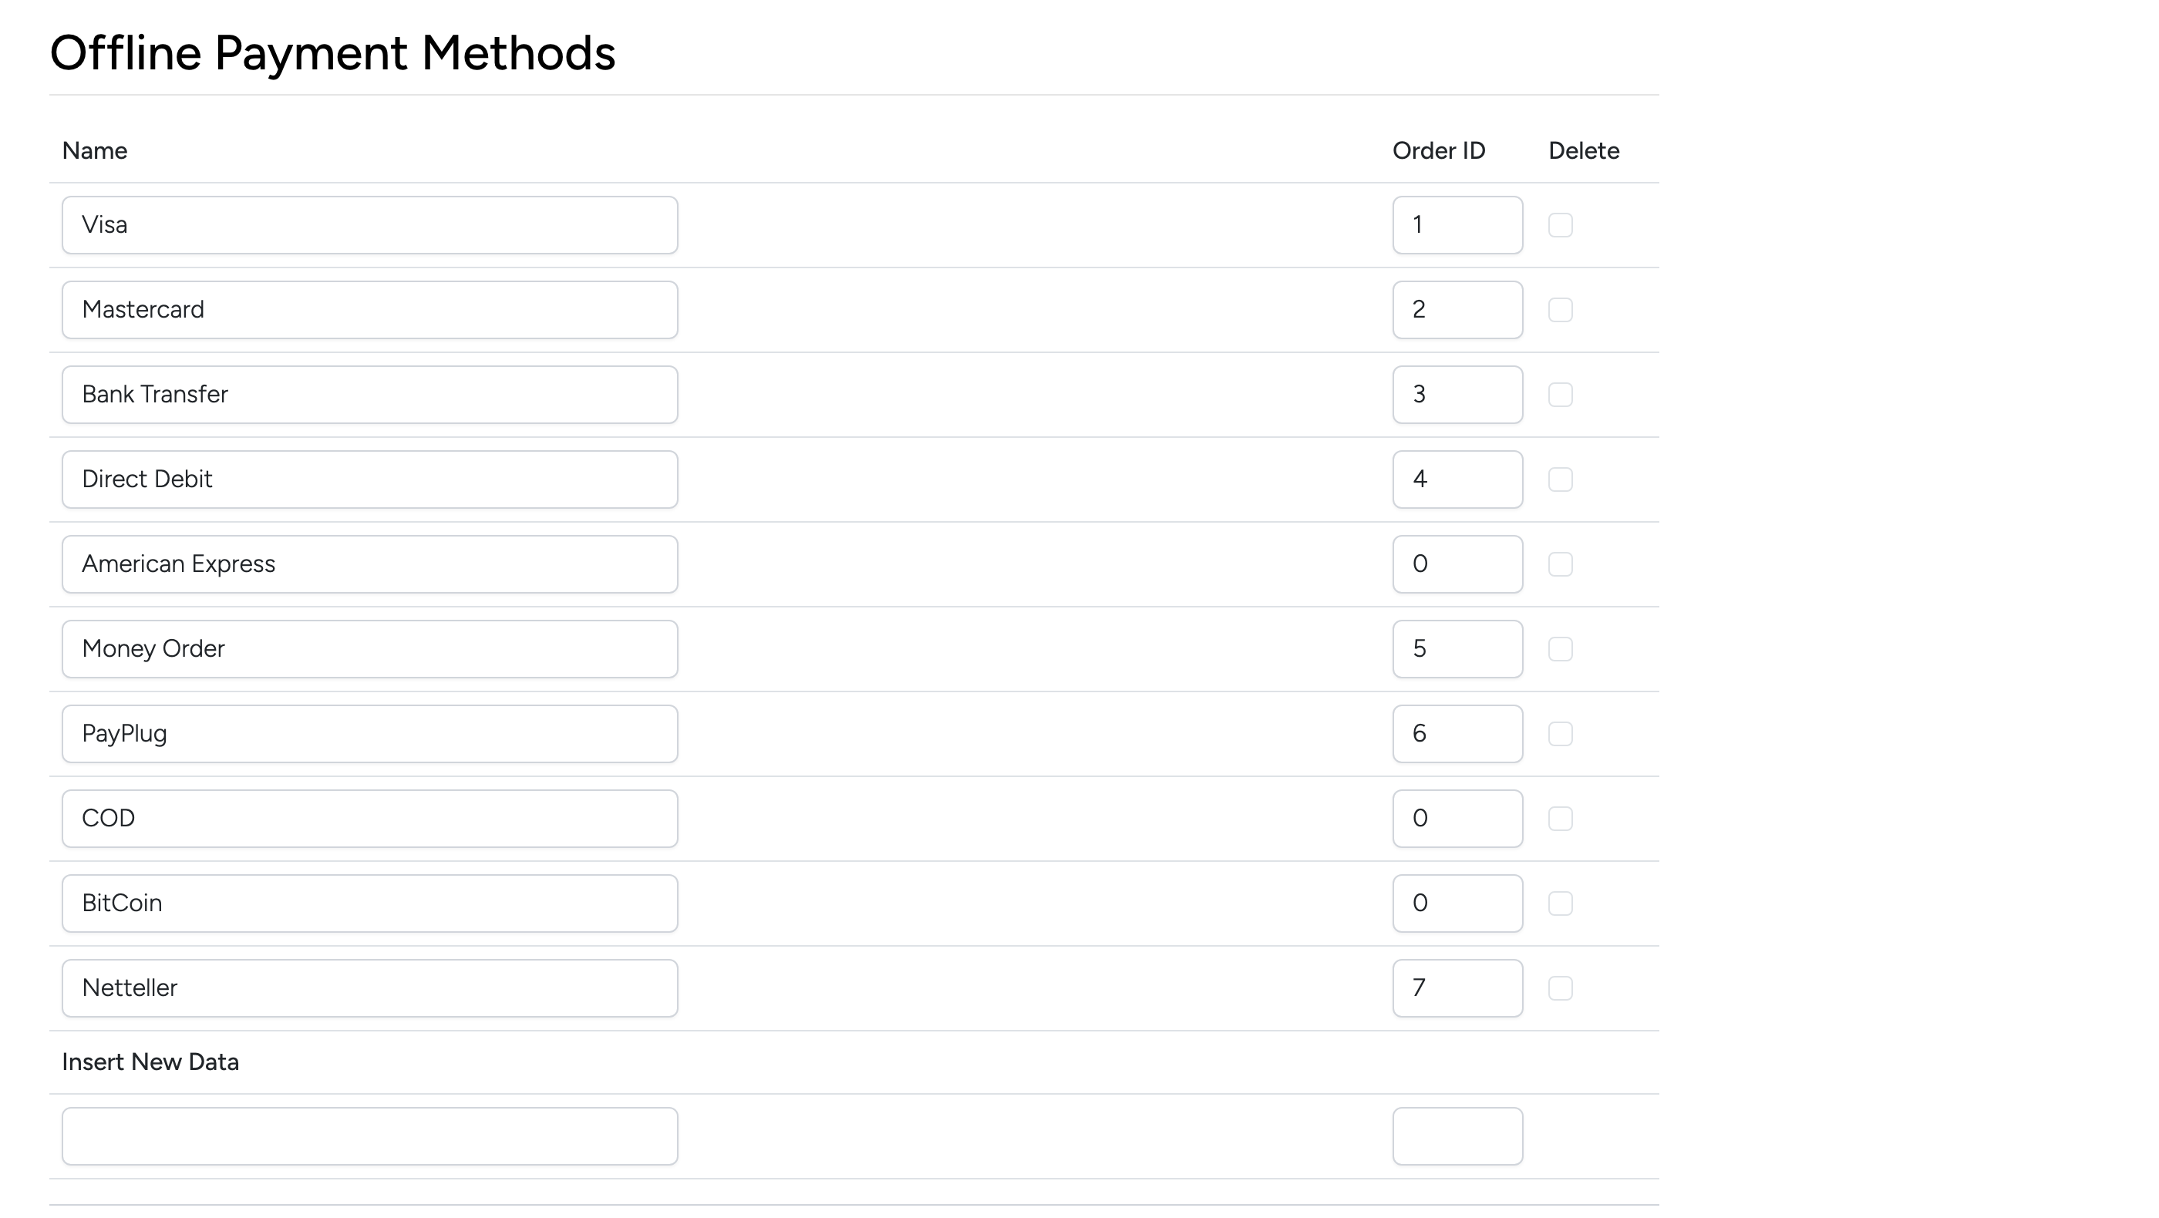Select BitCoin's Order ID input
The height and width of the screenshot is (1218, 2159).
tap(1457, 903)
